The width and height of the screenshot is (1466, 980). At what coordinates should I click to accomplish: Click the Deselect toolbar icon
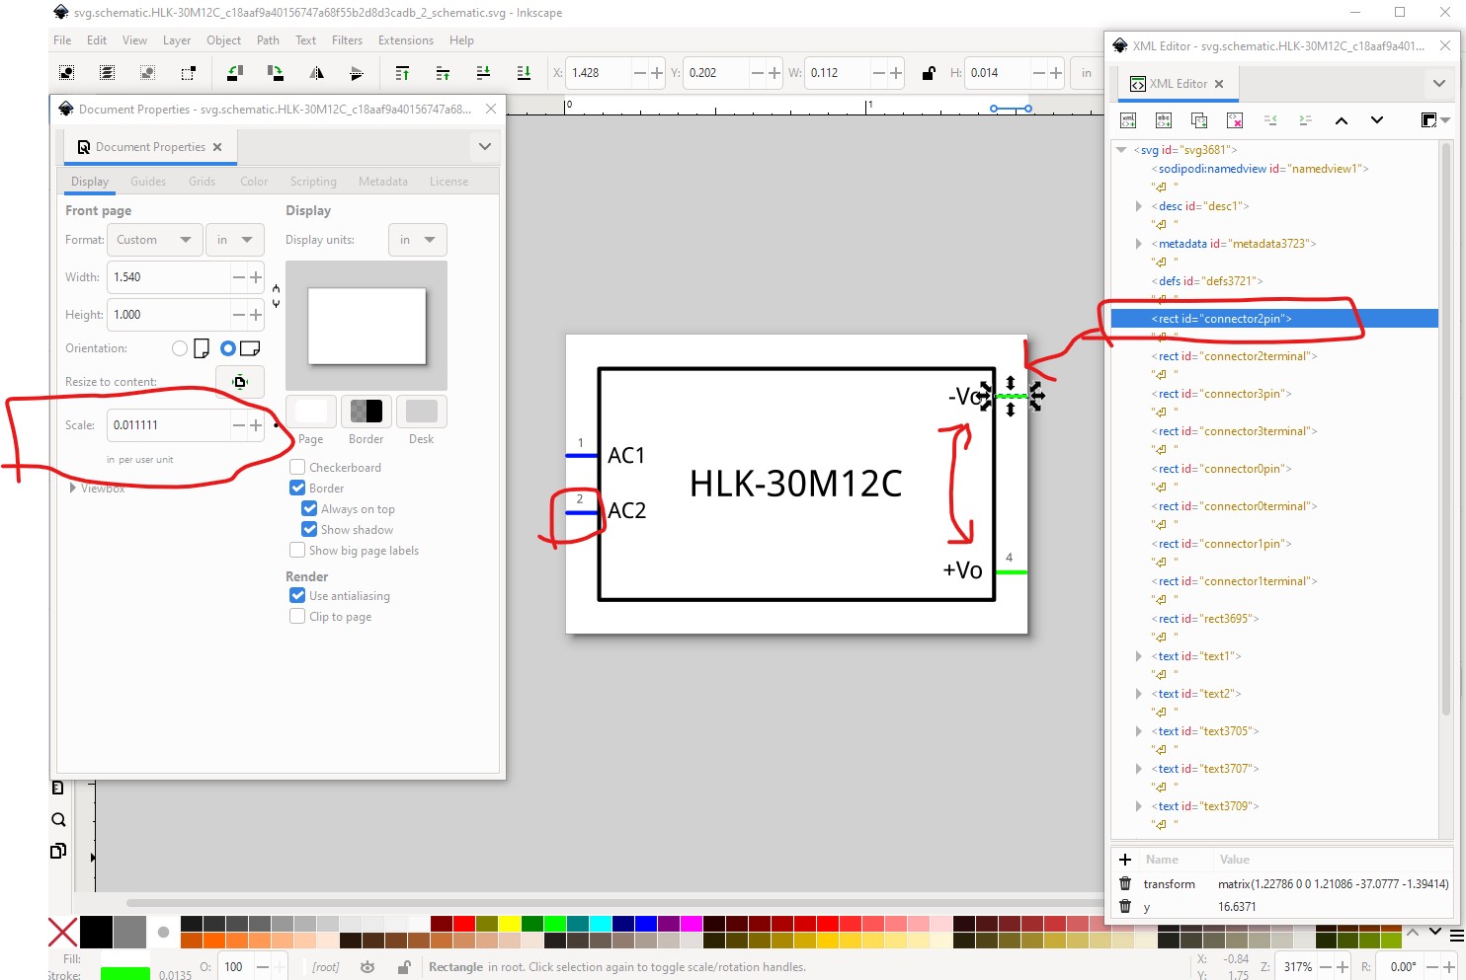point(147,73)
